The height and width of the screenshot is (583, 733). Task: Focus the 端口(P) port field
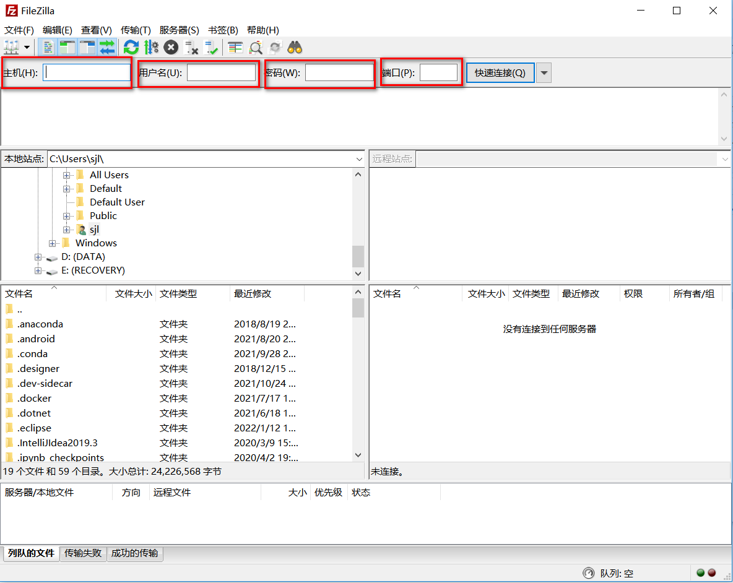coord(438,72)
